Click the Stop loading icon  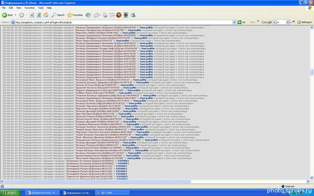point(32,15)
